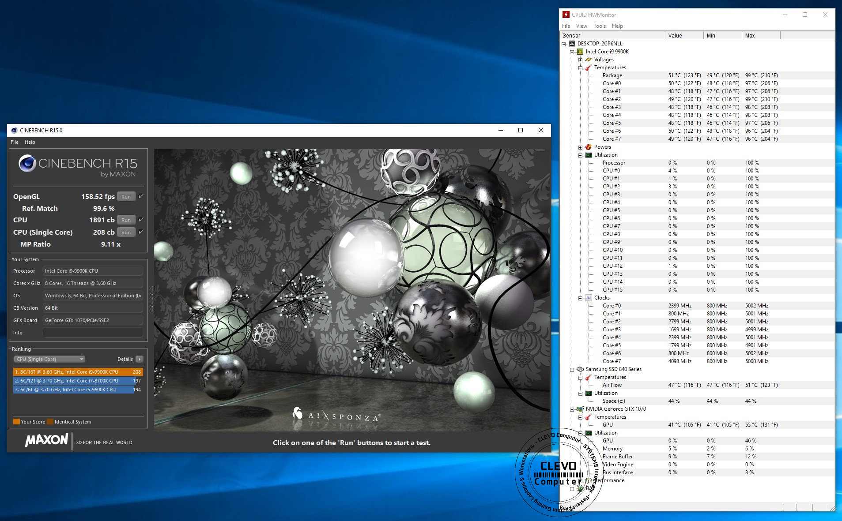
Task: Click the GPU Temperatures thermometer icon
Action: (x=589, y=417)
